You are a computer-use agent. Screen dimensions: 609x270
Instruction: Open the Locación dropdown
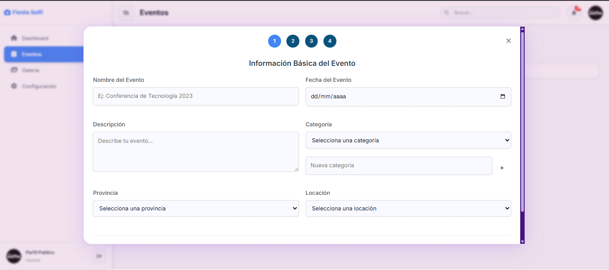[408, 208]
